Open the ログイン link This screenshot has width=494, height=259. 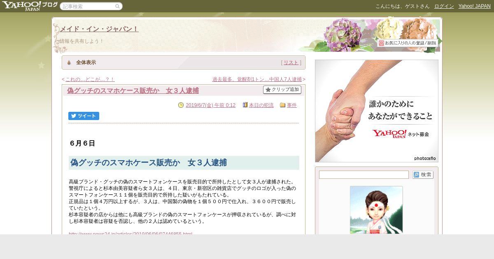444,6
